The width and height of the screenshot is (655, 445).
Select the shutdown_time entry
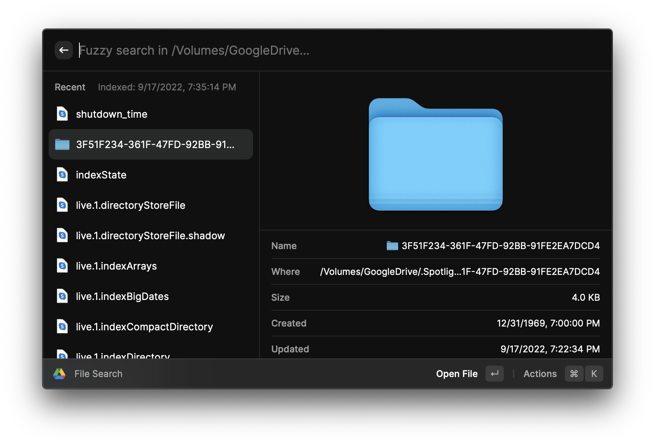tap(111, 114)
